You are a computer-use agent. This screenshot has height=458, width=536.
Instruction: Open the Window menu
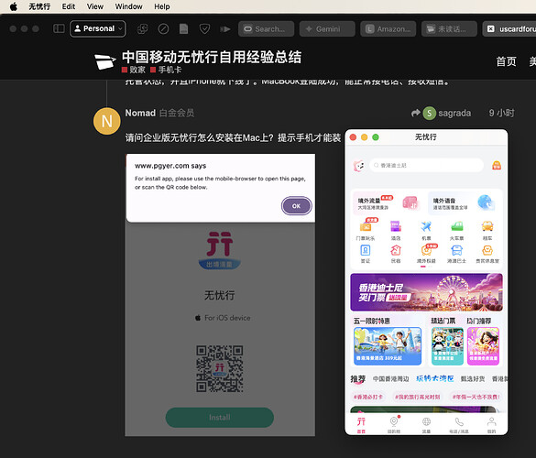click(x=128, y=6)
